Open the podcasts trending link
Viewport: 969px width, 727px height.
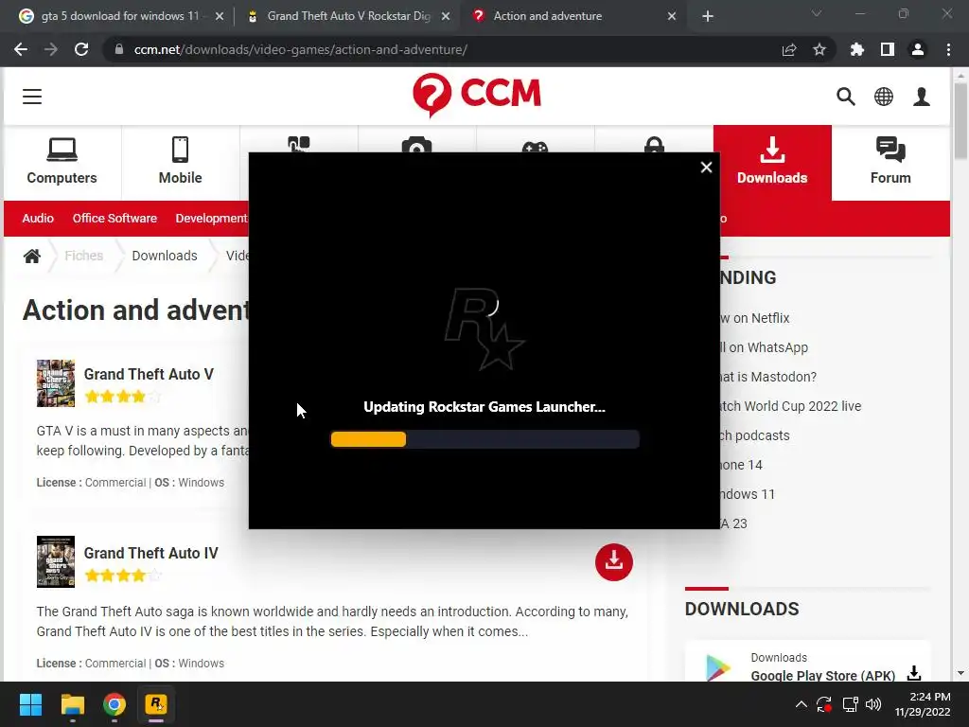754,435
